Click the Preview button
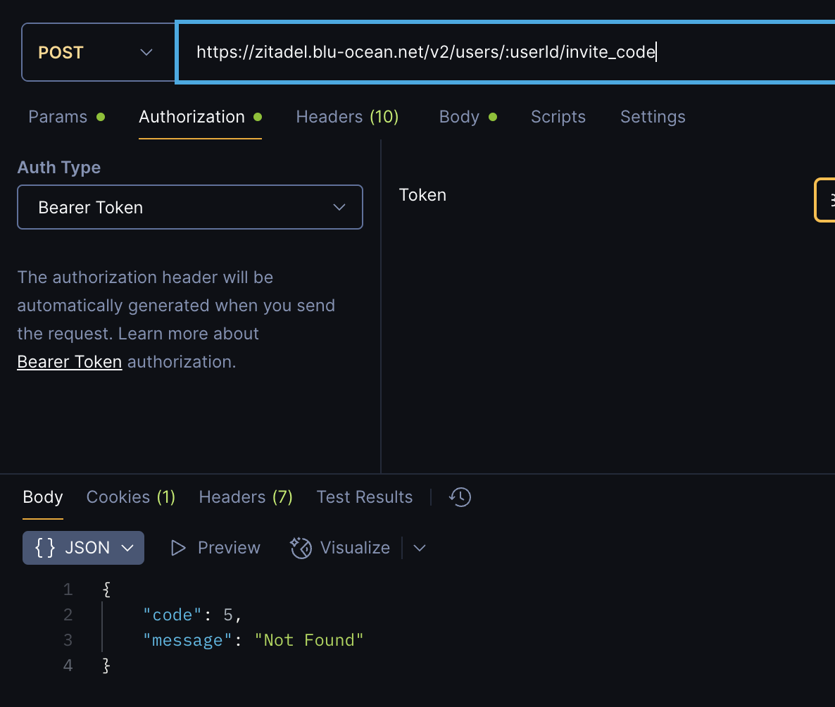The image size is (835, 707). (215, 548)
